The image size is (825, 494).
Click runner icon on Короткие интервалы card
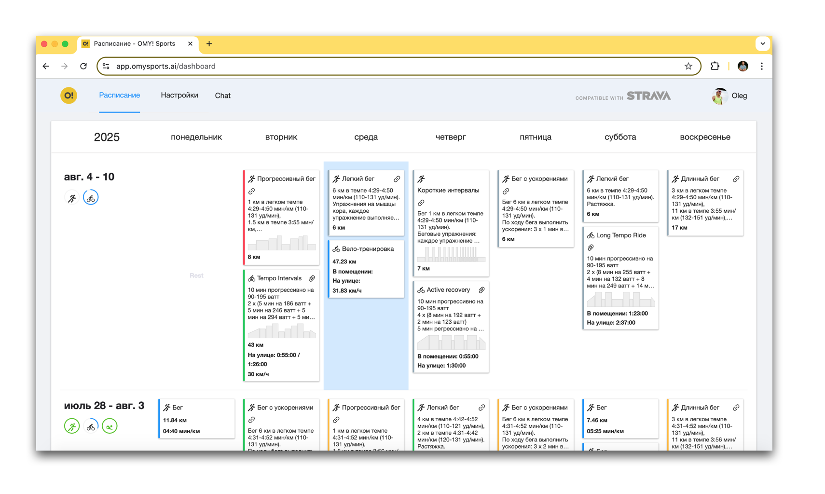[421, 179]
